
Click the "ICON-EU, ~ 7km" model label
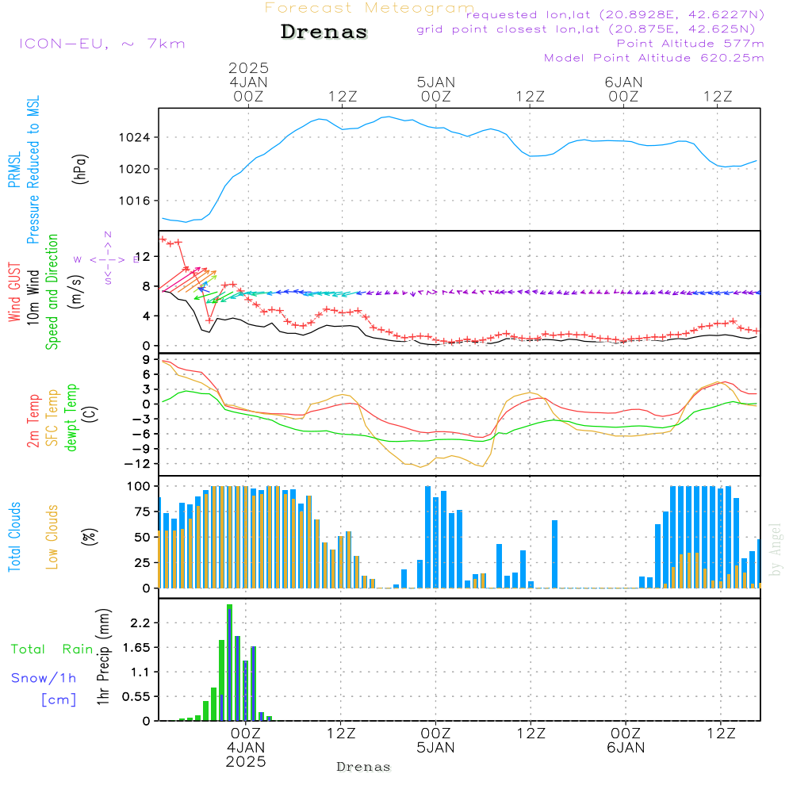tap(102, 44)
